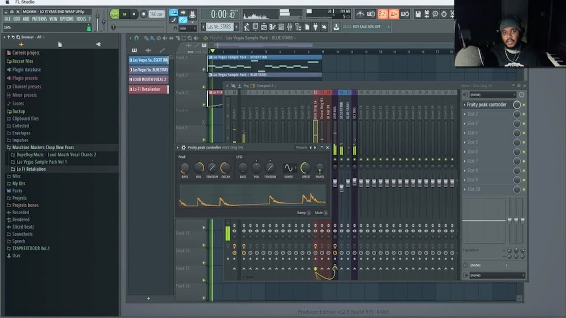566x318 pixels.
Task: Click the plus button beside pattern selector
Action: click(x=236, y=27)
